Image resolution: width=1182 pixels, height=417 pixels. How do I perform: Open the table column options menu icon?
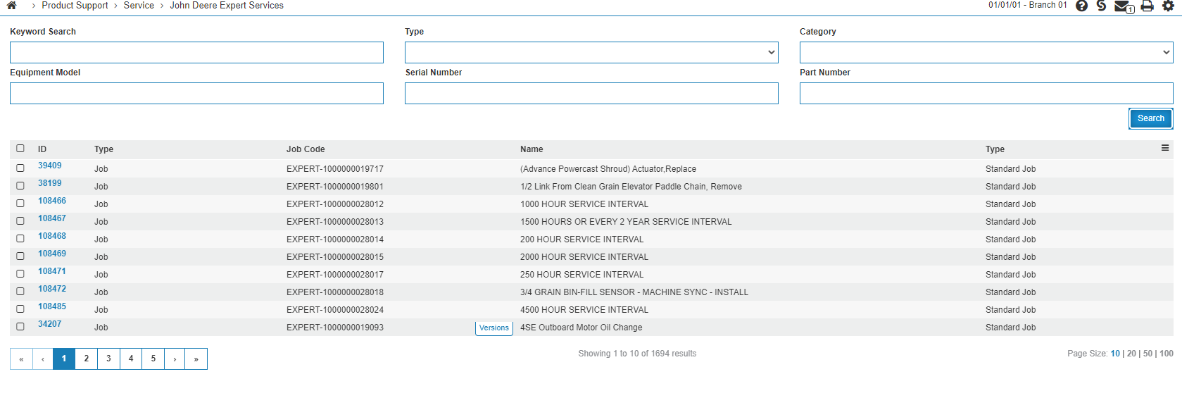coord(1165,148)
